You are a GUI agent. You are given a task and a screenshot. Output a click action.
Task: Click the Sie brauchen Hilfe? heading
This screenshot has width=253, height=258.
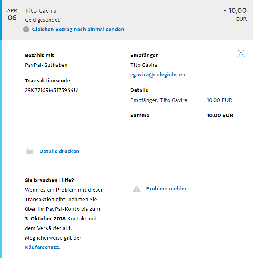pos(49,180)
